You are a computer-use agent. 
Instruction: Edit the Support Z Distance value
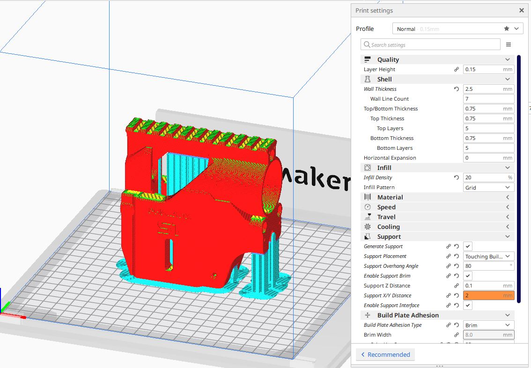[489, 286]
